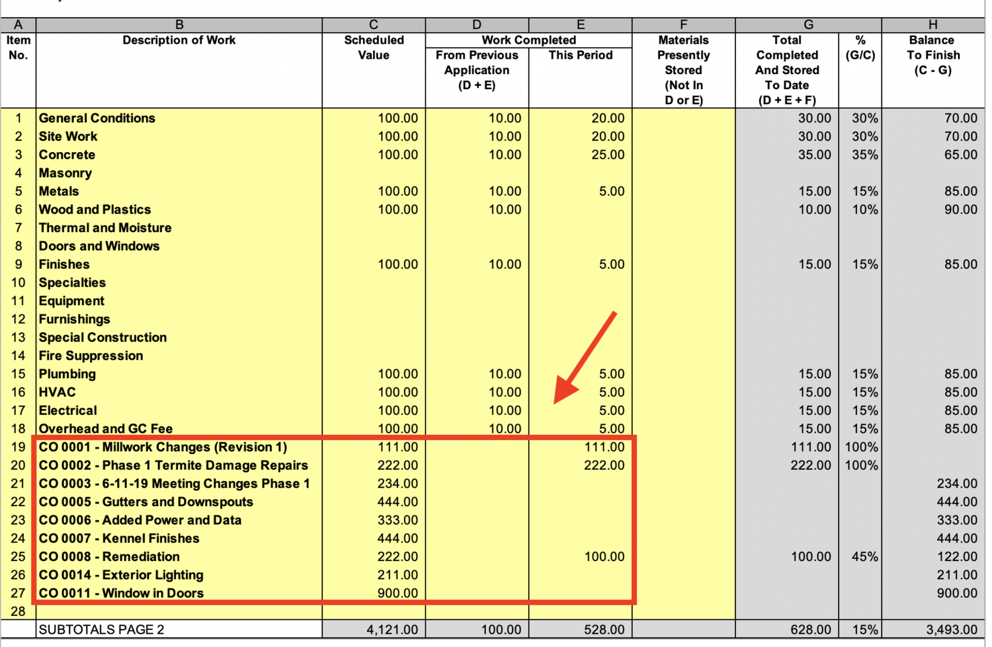Viewport: 992px width, 647px height.
Task: Select the 'Specialties' description cell
Action: (179, 283)
